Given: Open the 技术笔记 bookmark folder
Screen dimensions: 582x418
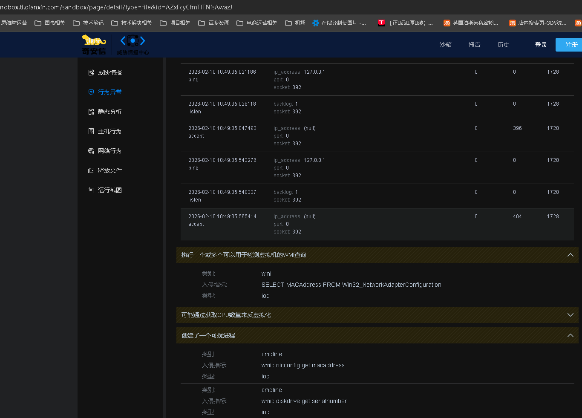Looking at the screenshot, I should (x=88, y=23).
